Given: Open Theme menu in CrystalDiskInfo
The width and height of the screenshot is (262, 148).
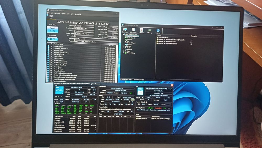Looking at the screenshot, I should pyautogui.click(x=63, y=14).
